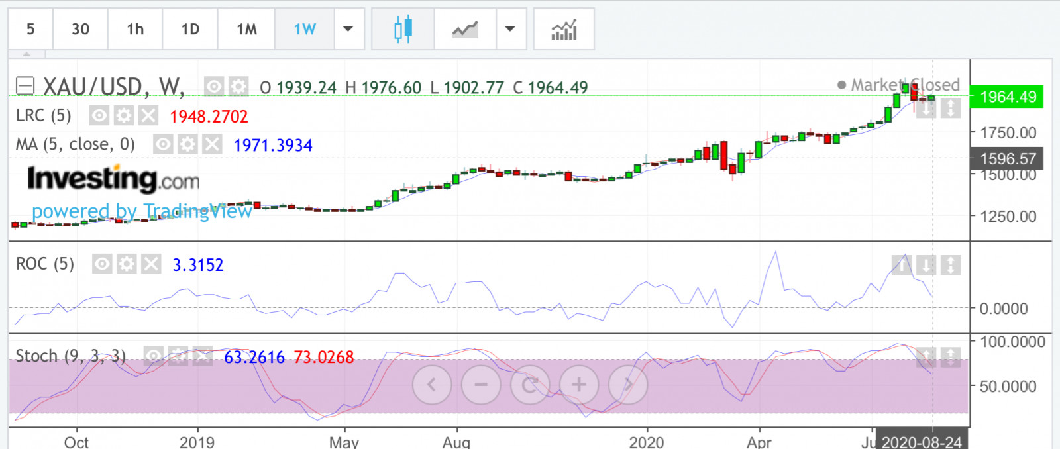Select the 1M timeframe

pyautogui.click(x=246, y=29)
